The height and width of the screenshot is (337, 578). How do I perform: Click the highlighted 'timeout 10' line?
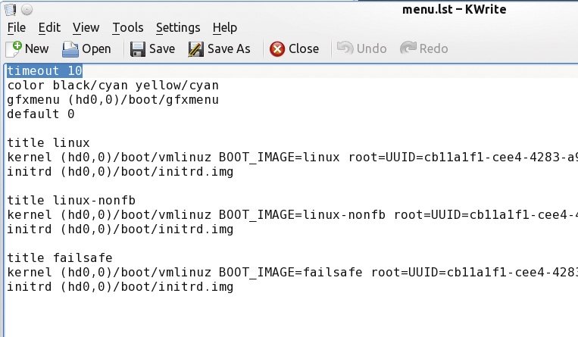pyautogui.click(x=45, y=70)
